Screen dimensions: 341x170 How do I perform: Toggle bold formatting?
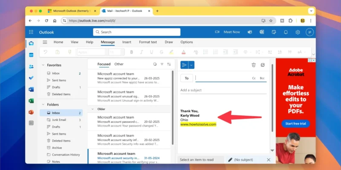click(x=131, y=52)
